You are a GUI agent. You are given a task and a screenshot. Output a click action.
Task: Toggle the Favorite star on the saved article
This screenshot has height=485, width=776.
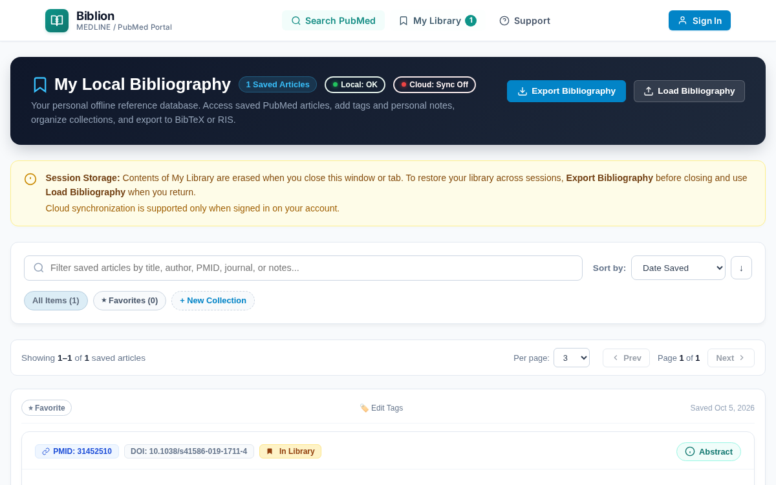47,408
